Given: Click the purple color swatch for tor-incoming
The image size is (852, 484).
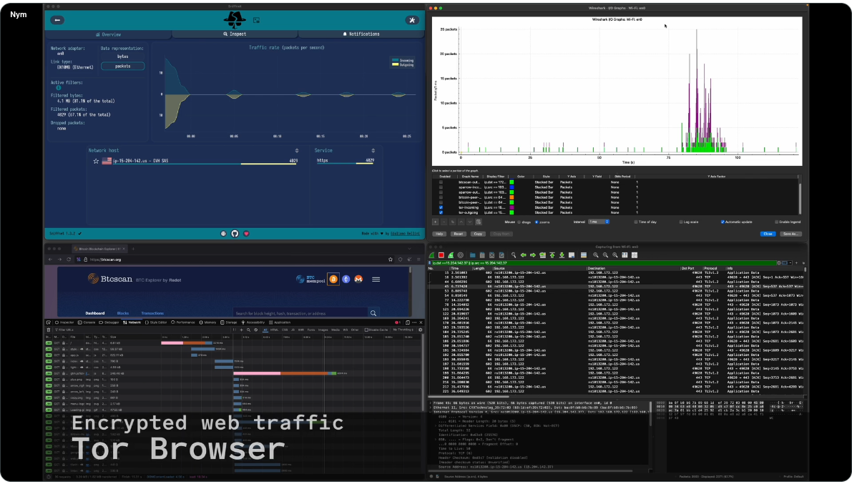Looking at the screenshot, I should click(512, 207).
